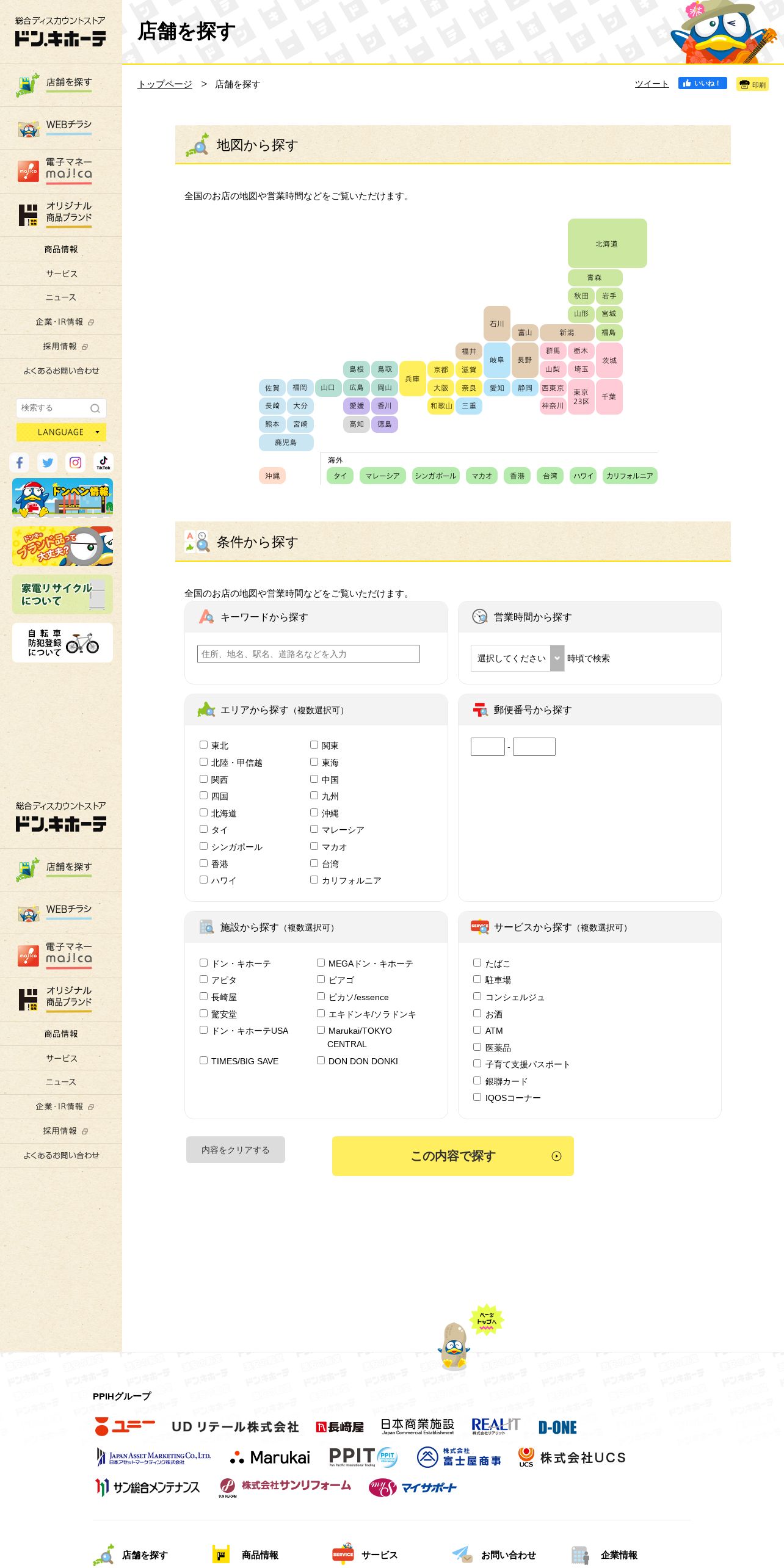Viewport: 784px width, 1568px height.
Task: Click the ツイート link
Action: point(652,84)
